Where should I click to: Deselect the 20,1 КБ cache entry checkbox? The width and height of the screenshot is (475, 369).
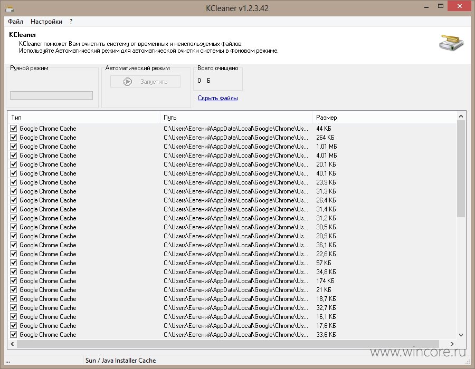13,164
